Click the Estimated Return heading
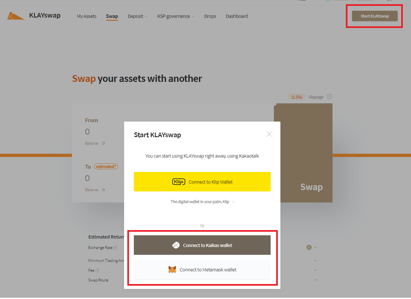The height and width of the screenshot is (299, 411). pyautogui.click(x=106, y=237)
